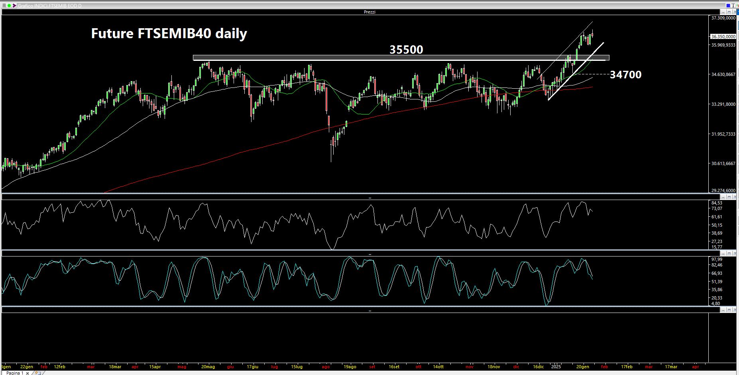Click the 37.309,0000 price axis label
The width and height of the screenshot is (739, 375).
(x=723, y=18)
